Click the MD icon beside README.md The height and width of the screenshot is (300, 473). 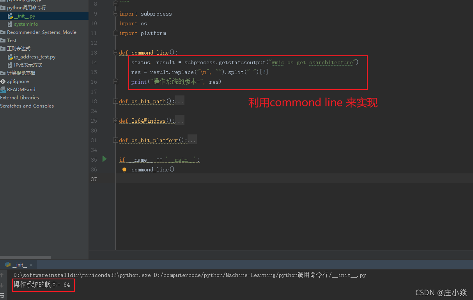coord(3,90)
